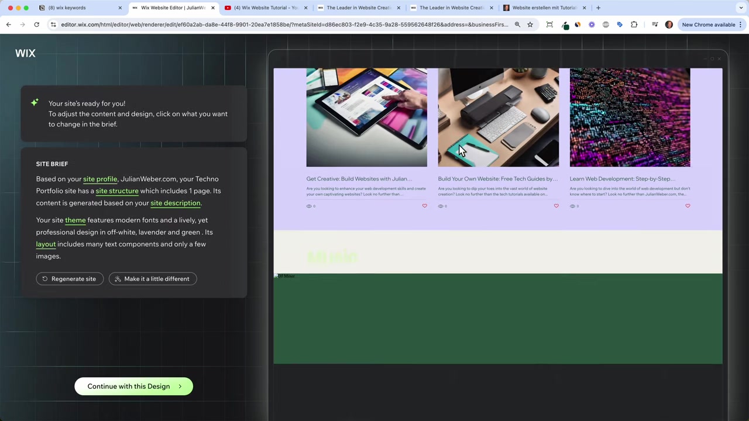Screen dimensions: 749x421
Task: Open a new browser tab
Action: click(598, 8)
